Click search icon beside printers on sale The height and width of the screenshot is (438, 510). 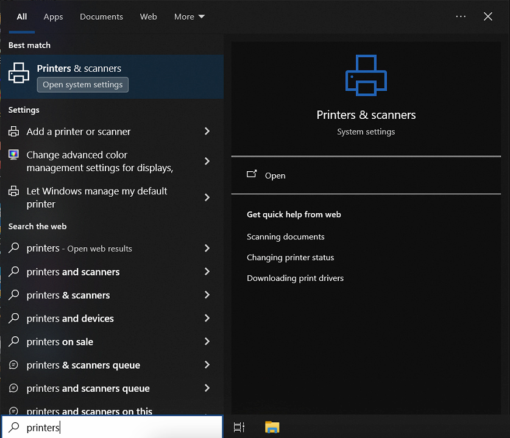click(x=13, y=341)
